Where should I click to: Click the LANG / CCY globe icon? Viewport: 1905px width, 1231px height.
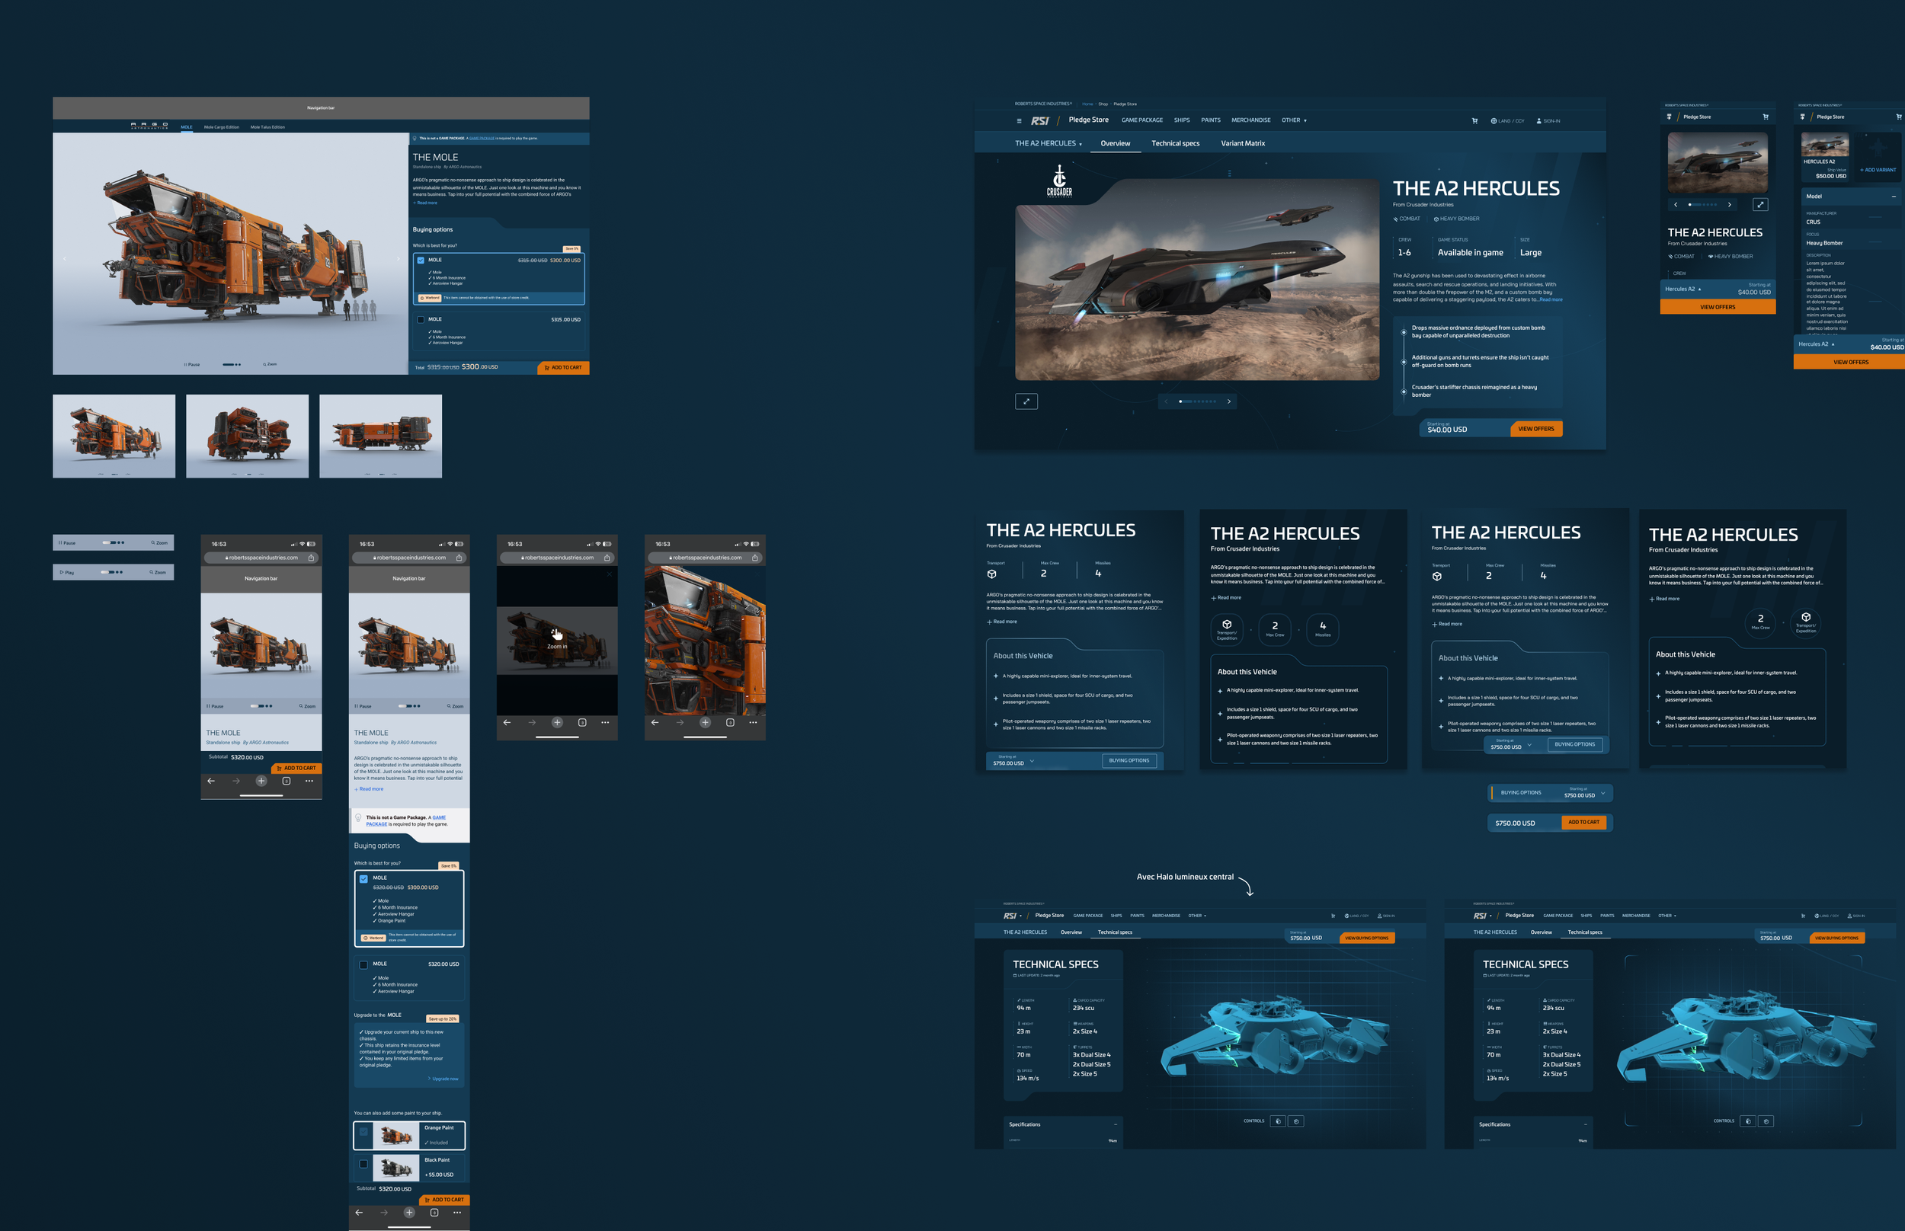point(1494,120)
